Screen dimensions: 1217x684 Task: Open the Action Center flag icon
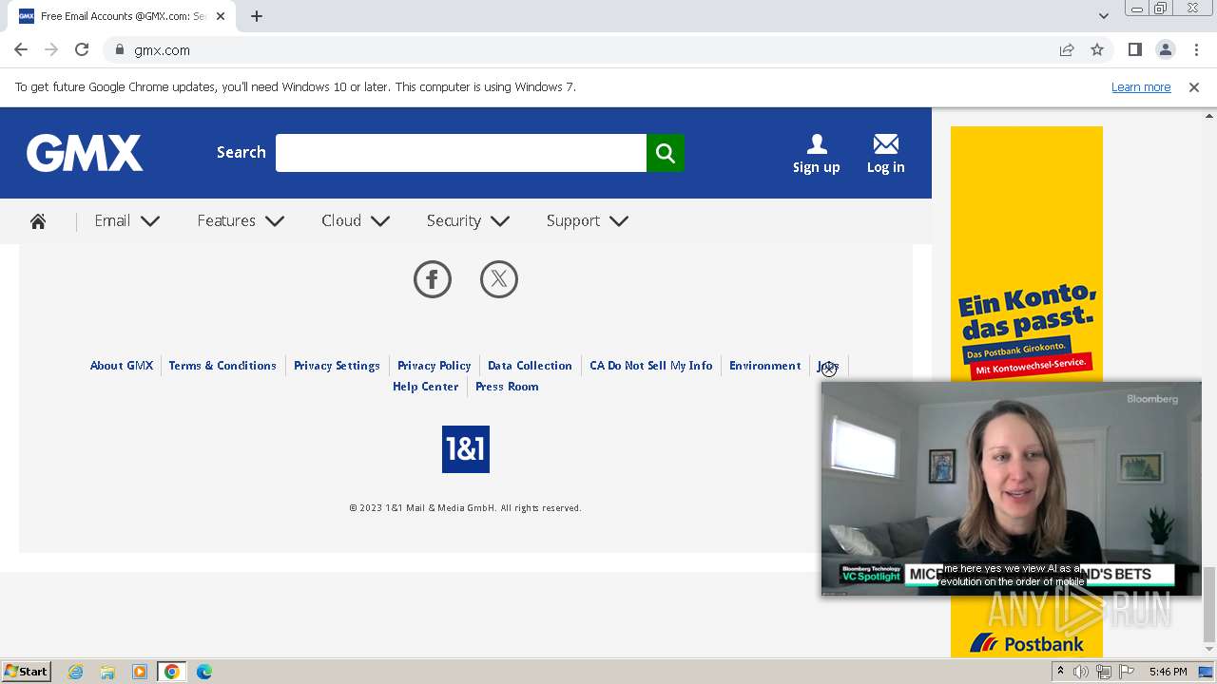pyautogui.click(x=1127, y=672)
